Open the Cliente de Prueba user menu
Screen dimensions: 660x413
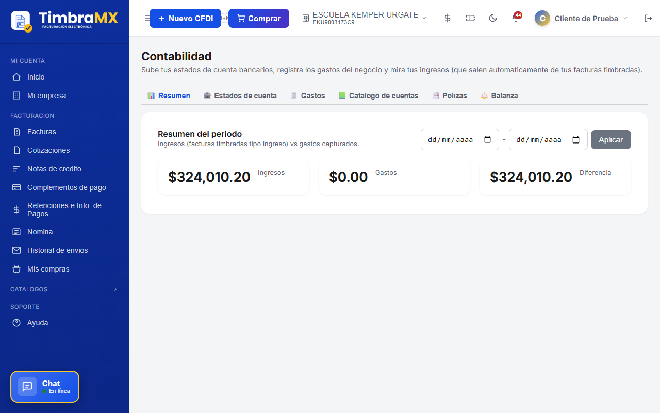pos(581,18)
